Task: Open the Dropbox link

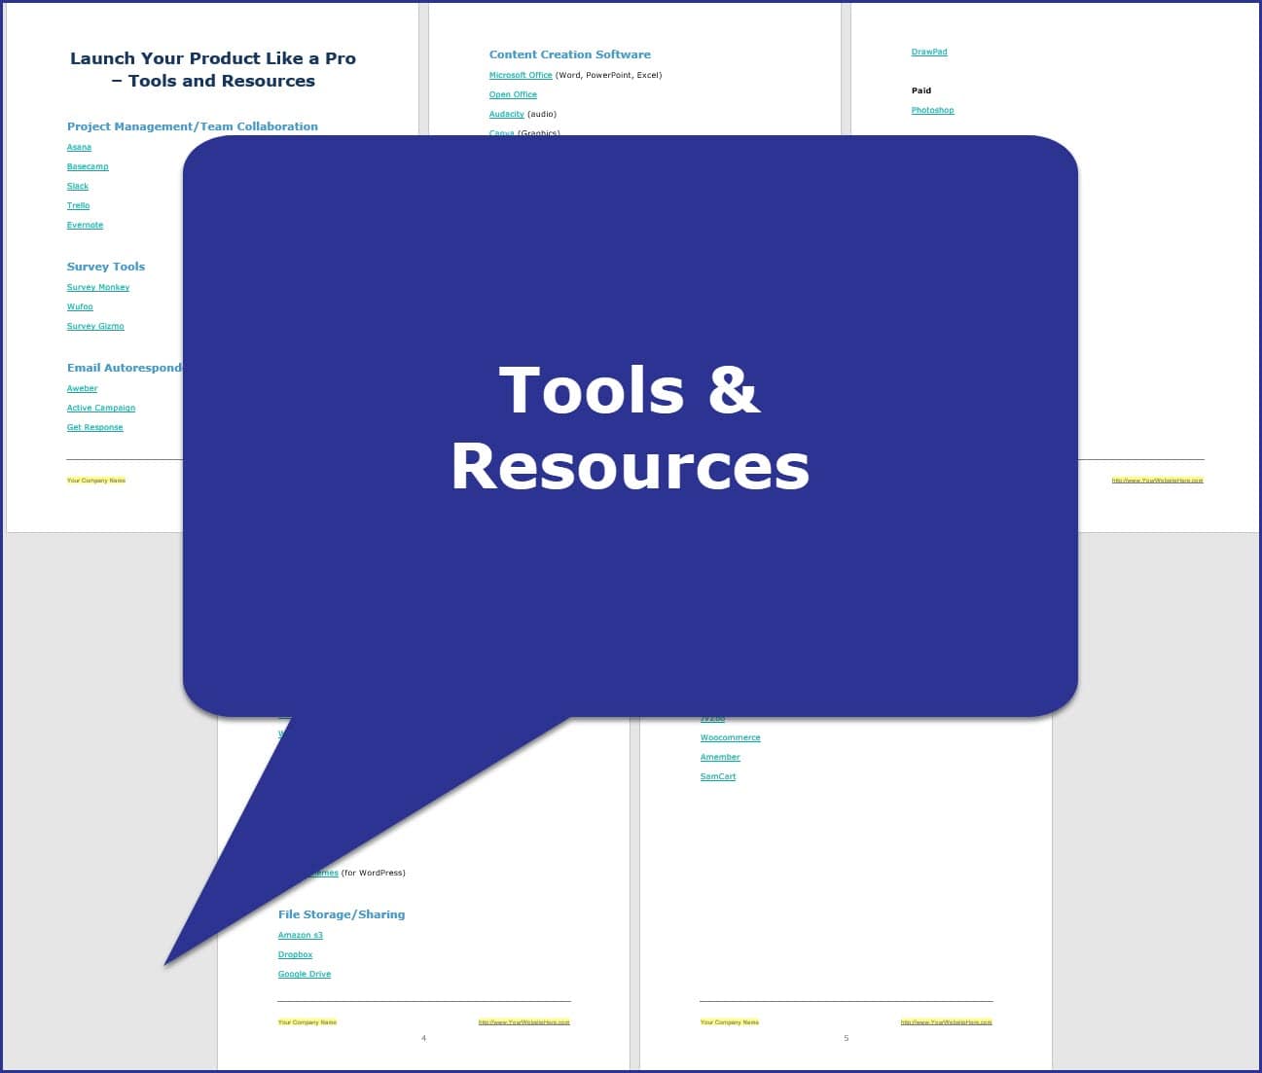Action: click(296, 954)
